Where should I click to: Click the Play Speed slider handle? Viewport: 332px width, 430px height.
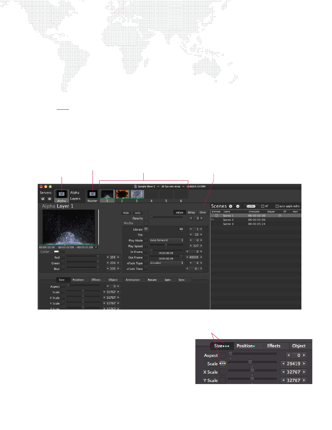point(166,245)
